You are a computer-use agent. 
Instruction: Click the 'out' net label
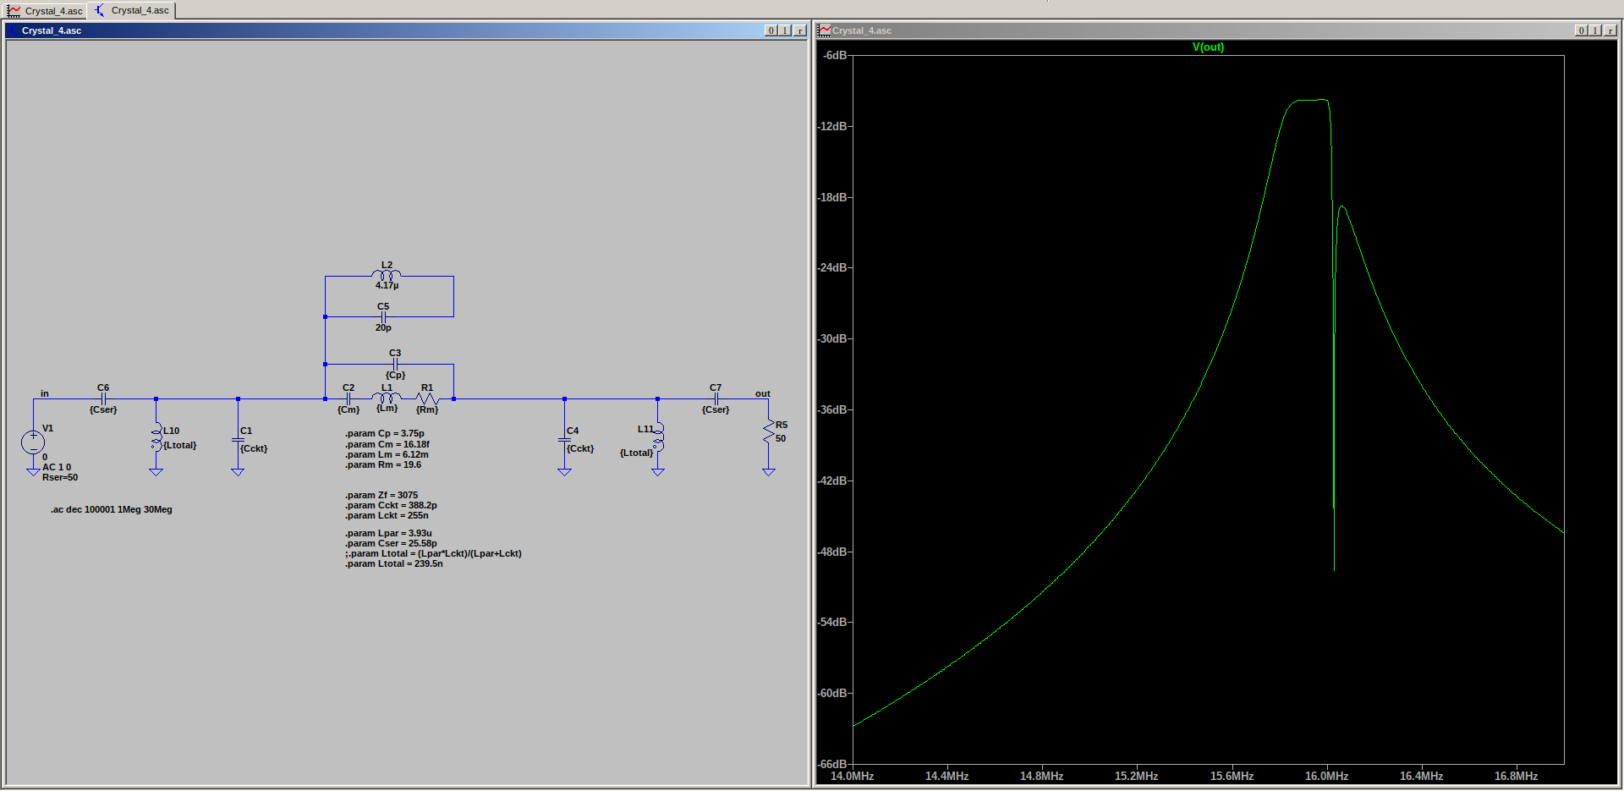click(762, 394)
